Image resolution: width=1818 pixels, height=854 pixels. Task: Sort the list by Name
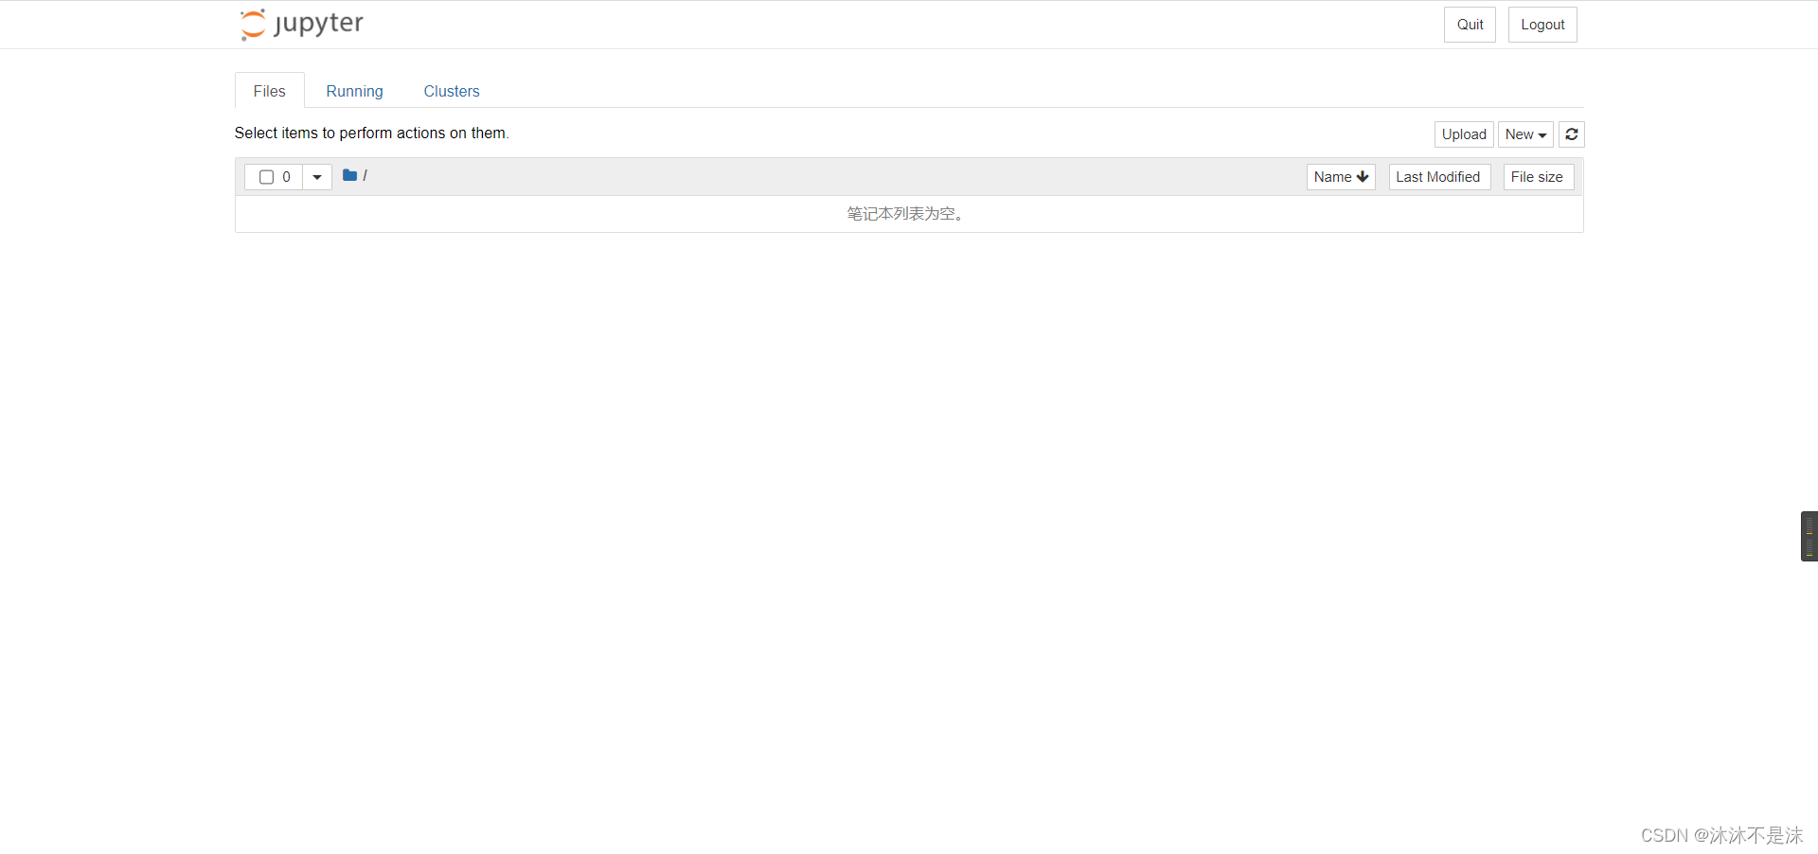coord(1341,177)
